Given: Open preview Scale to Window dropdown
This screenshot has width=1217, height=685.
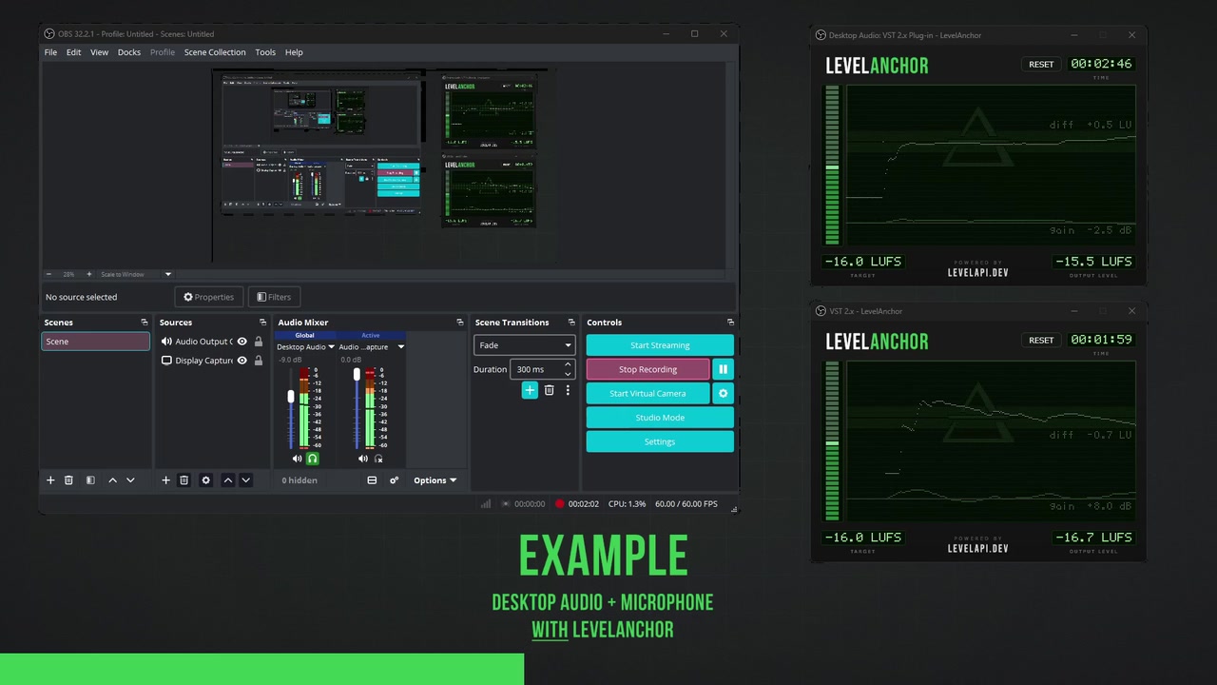Looking at the screenshot, I should tap(136, 274).
